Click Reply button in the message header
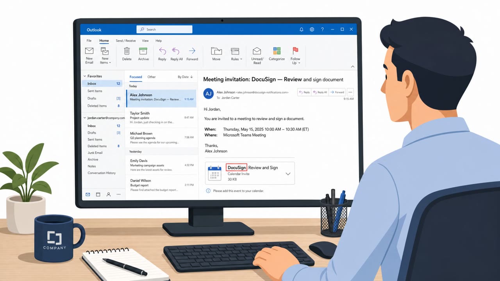500x281 pixels. tap(304, 92)
